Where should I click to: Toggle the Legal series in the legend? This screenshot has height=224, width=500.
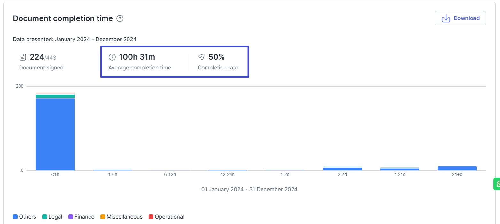52,217
